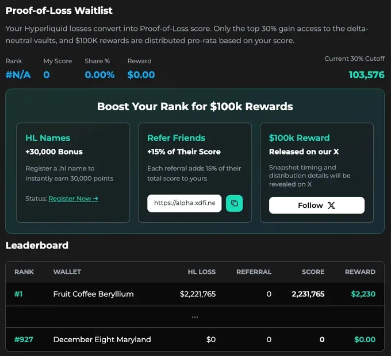Click $0.00 reward in row #927

pyautogui.click(x=365, y=339)
